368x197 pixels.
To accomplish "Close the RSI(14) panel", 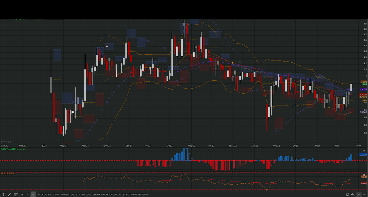I will point(364,175).
